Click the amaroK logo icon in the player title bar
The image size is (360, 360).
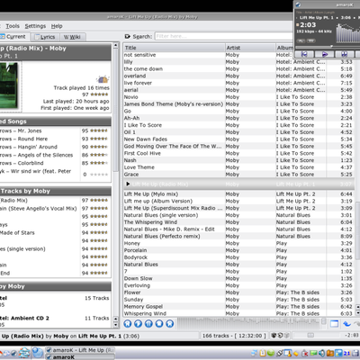[x=298, y=4]
